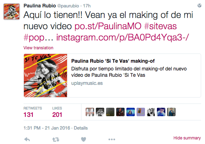The width and height of the screenshot is (205, 144).
Task: Click the #sitevas hashtag
Action: click(160, 26)
